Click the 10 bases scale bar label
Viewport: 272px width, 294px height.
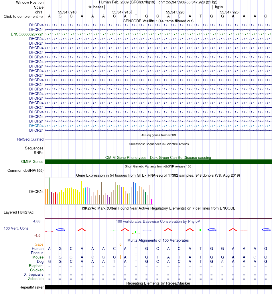[x=96, y=7]
